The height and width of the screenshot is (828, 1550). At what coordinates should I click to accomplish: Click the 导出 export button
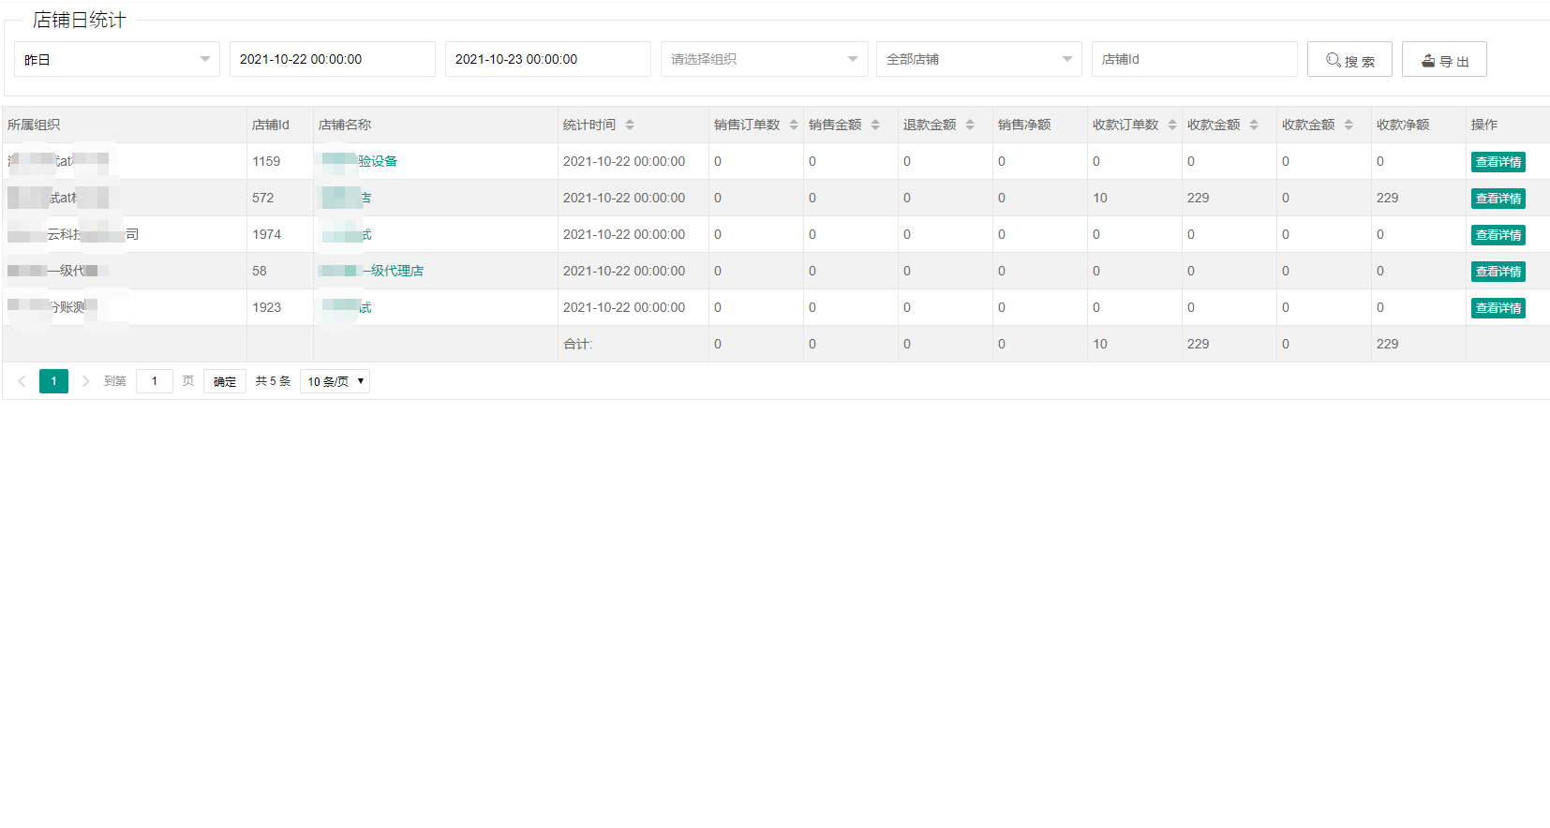pos(1443,60)
